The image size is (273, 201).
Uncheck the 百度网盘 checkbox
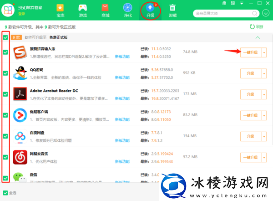(x=5, y=136)
